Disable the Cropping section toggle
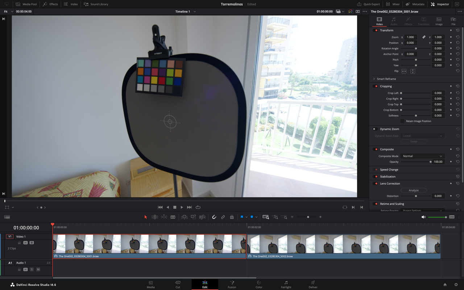This screenshot has height=290, width=464. pyautogui.click(x=376, y=86)
